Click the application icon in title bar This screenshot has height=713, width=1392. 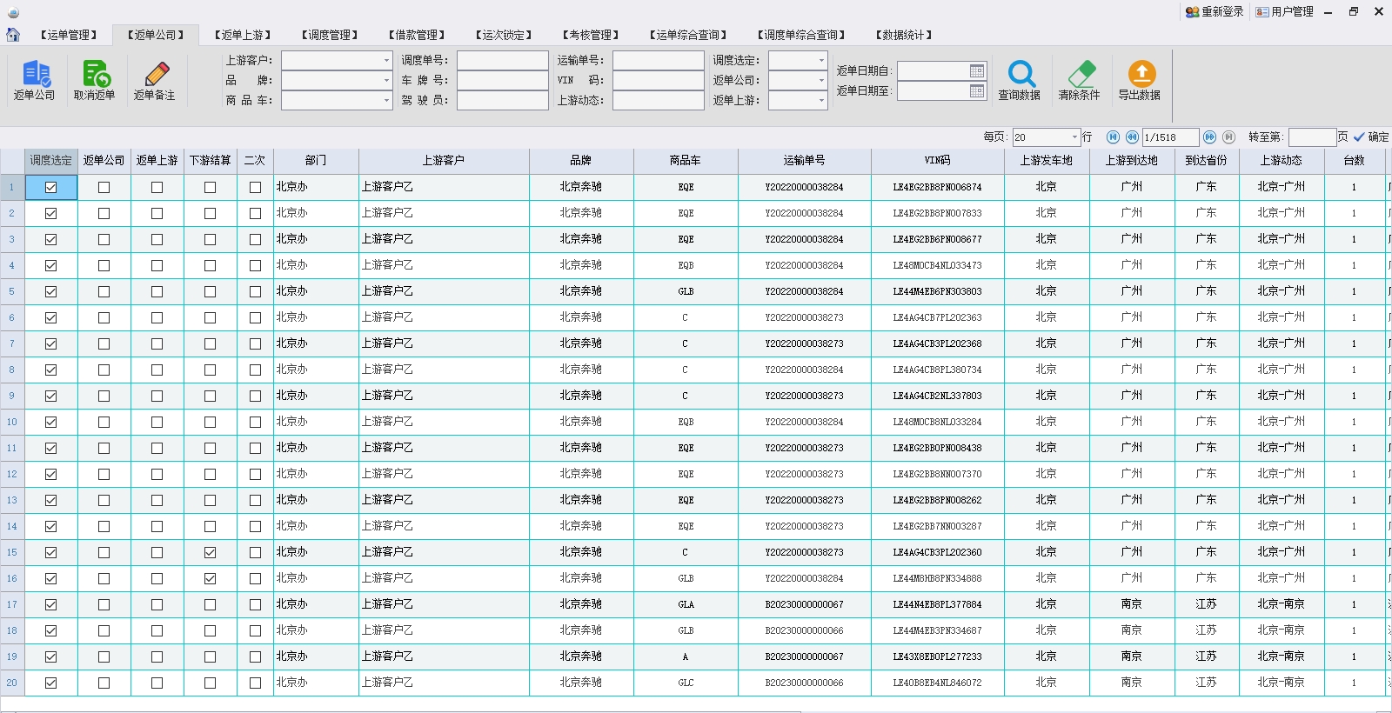(13, 12)
